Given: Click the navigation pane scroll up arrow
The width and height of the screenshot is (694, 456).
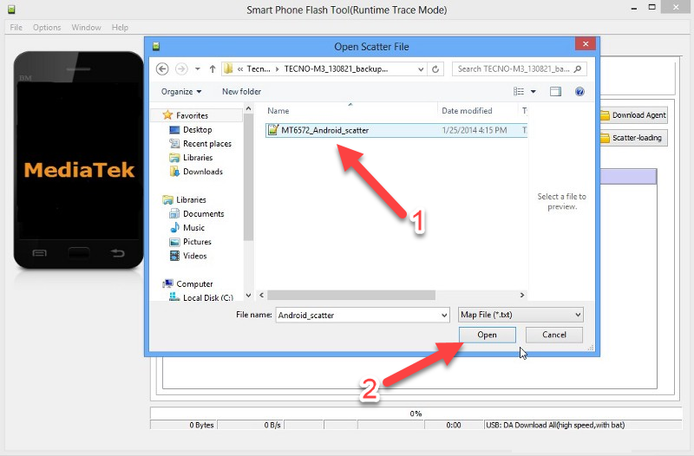Looking at the screenshot, I should 248,108.
